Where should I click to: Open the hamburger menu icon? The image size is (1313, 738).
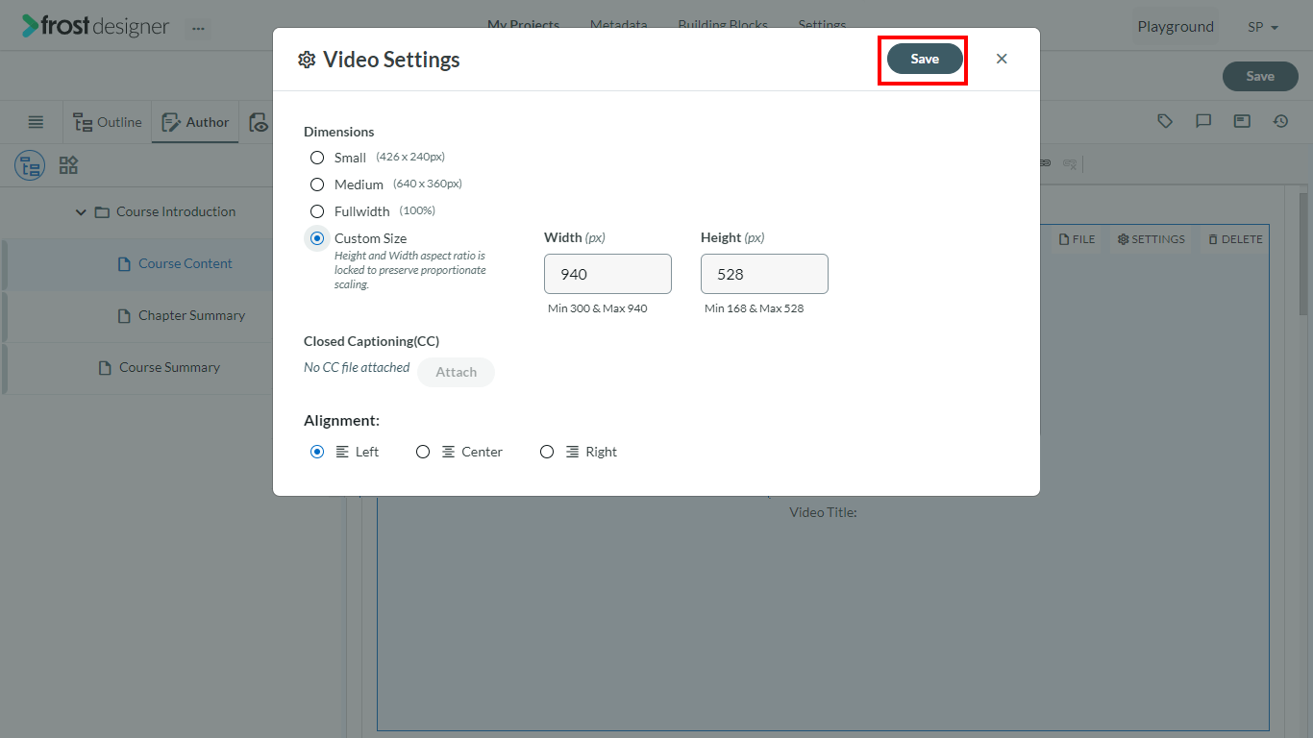coord(36,122)
